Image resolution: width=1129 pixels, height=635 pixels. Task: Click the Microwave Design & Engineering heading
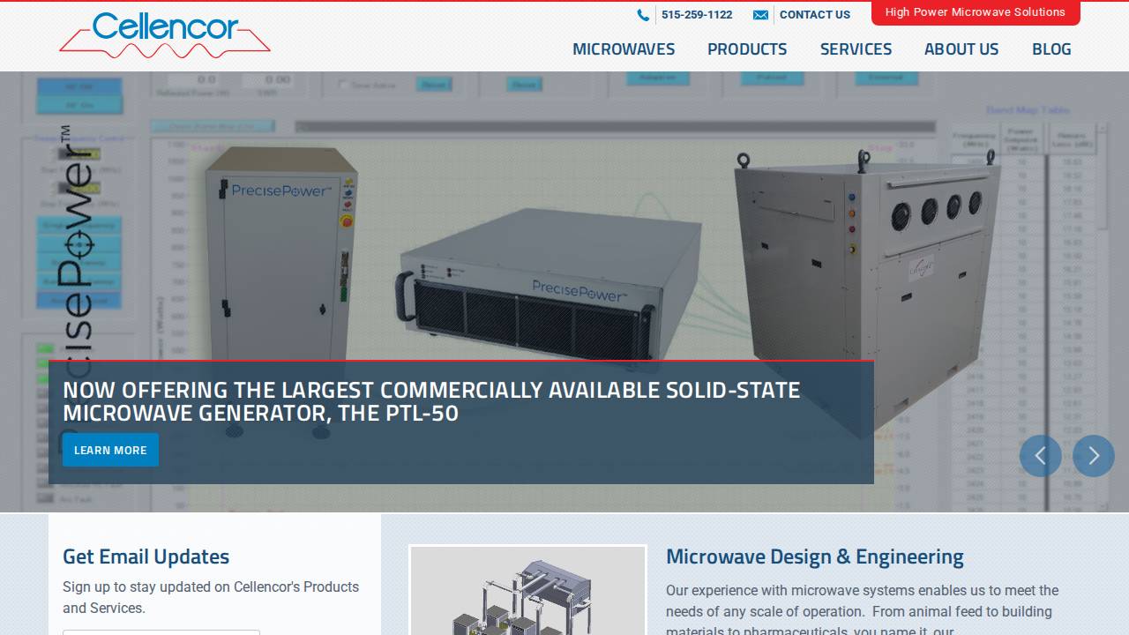click(x=815, y=557)
